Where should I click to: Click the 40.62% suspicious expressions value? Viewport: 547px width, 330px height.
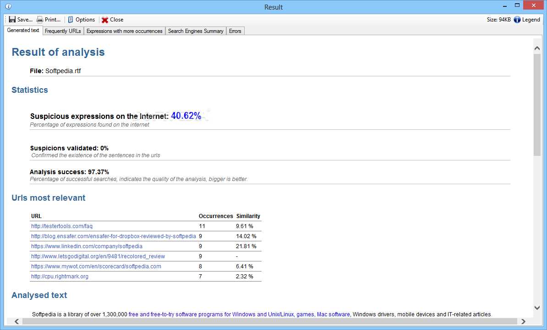pos(186,116)
